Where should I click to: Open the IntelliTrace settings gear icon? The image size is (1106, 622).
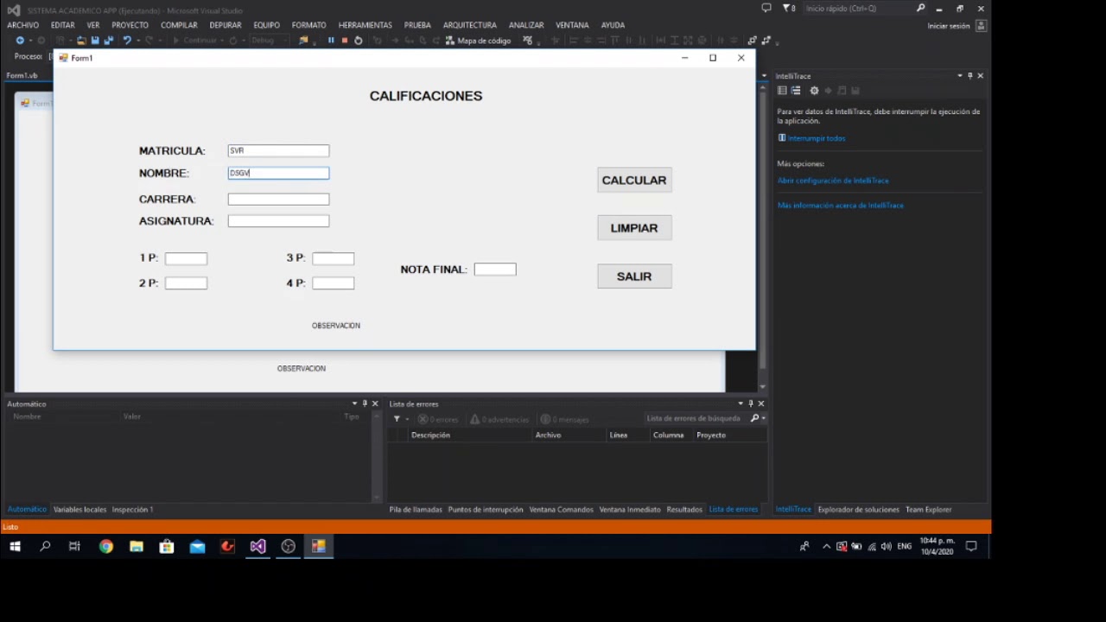(x=814, y=91)
